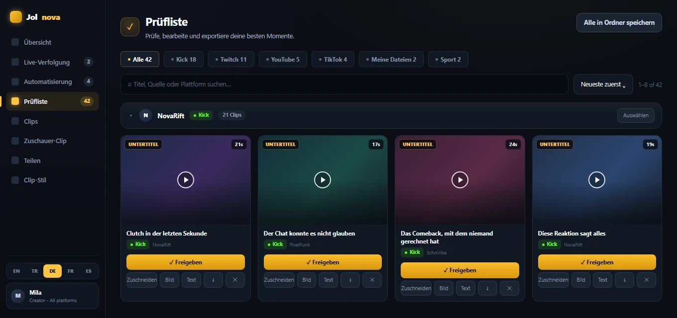Click Text on the Das Comeback clip
This screenshot has height=318, width=677.
[x=465, y=288]
